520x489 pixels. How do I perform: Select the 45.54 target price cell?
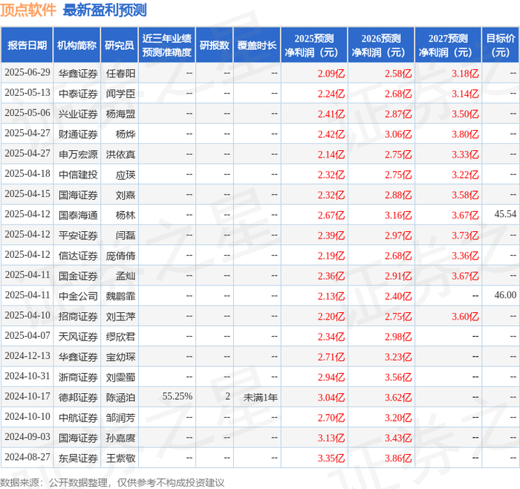click(505, 214)
